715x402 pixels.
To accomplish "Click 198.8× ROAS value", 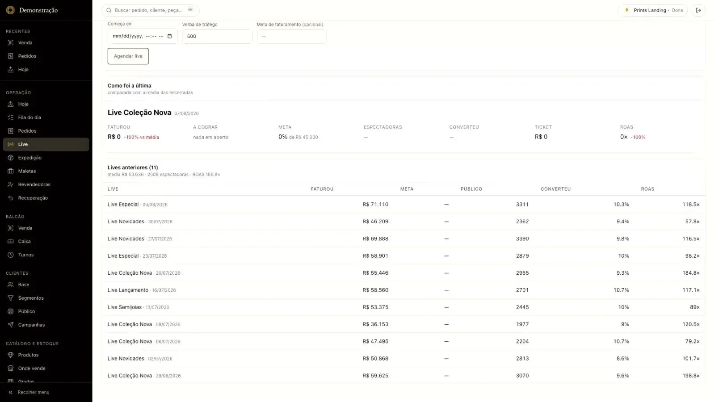I will point(691,376).
